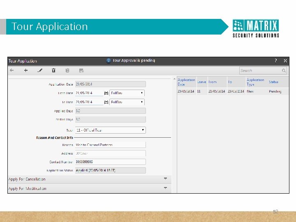296x222 pixels.
Task: Click the back arrow toolbar icon
Action: click(x=12, y=70)
